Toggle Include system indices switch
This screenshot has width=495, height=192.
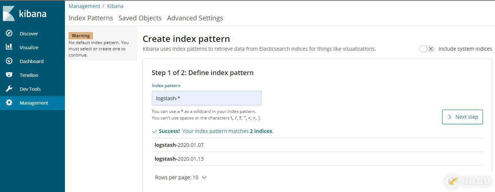(x=427, y=49)
